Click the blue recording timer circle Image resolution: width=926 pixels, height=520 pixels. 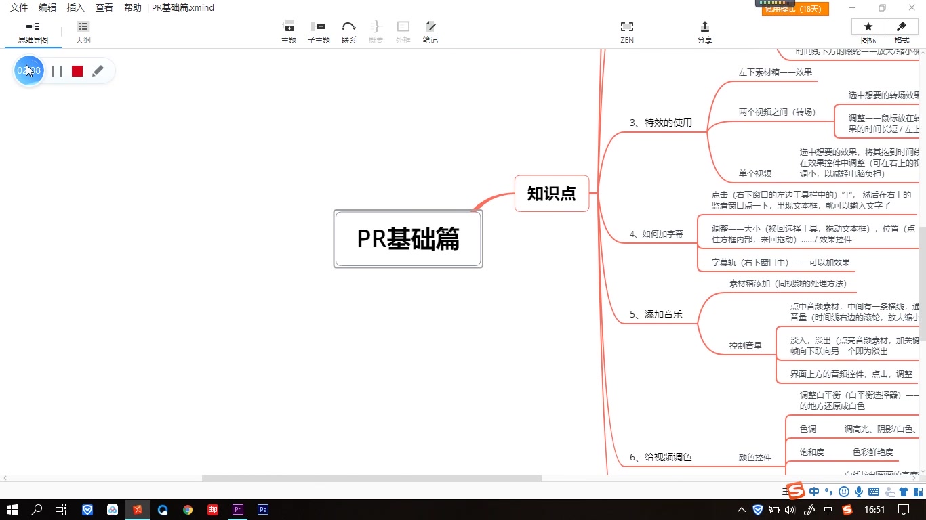[x=29, y=70]
